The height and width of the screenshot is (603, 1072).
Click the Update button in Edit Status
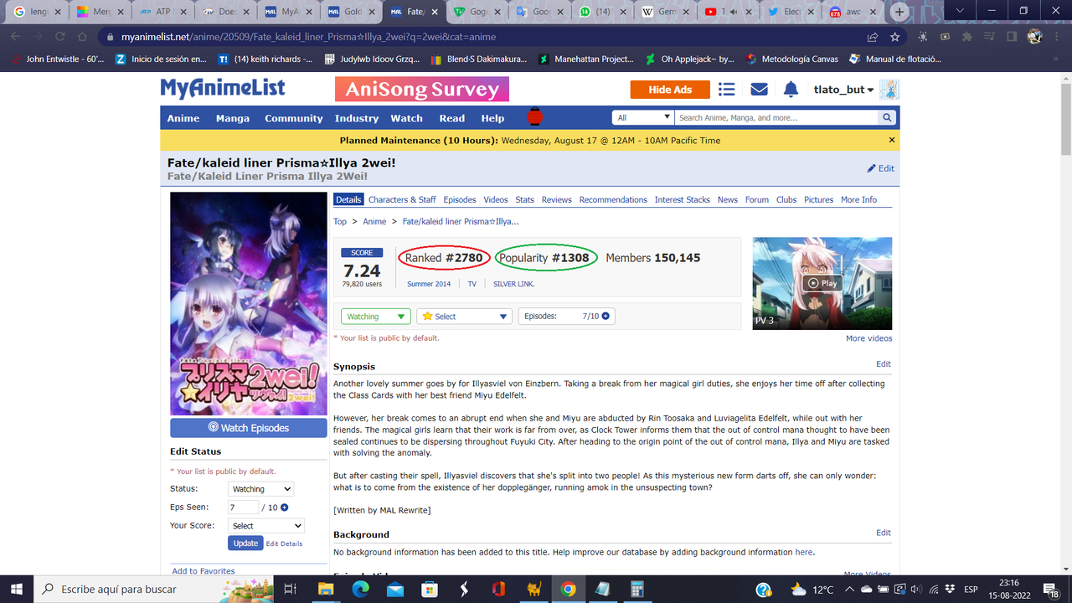point(245,543)
